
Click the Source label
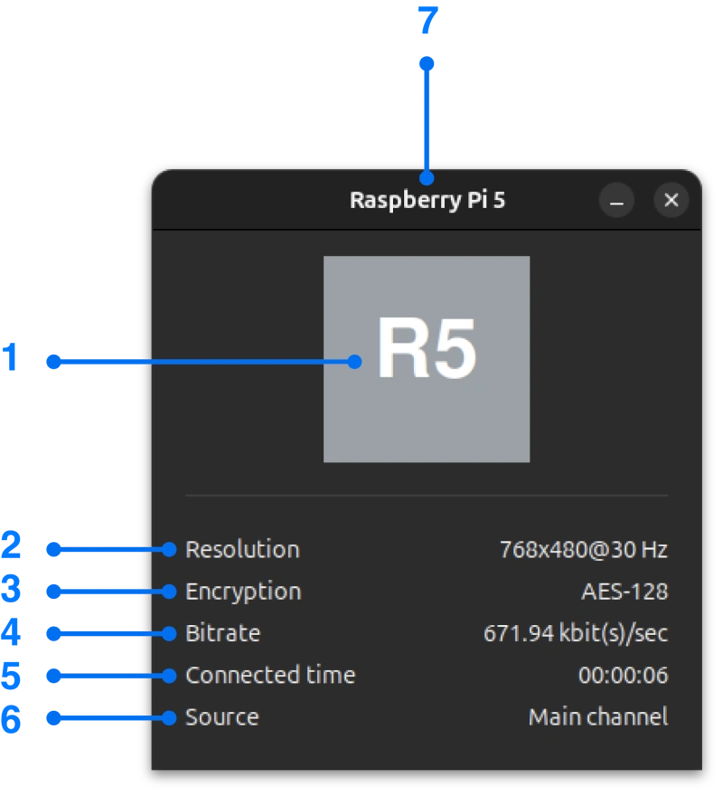(x=221, y=716)
